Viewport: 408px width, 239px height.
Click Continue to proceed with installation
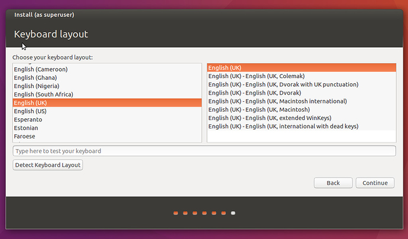pyautogui.click(x=375, y=183)
